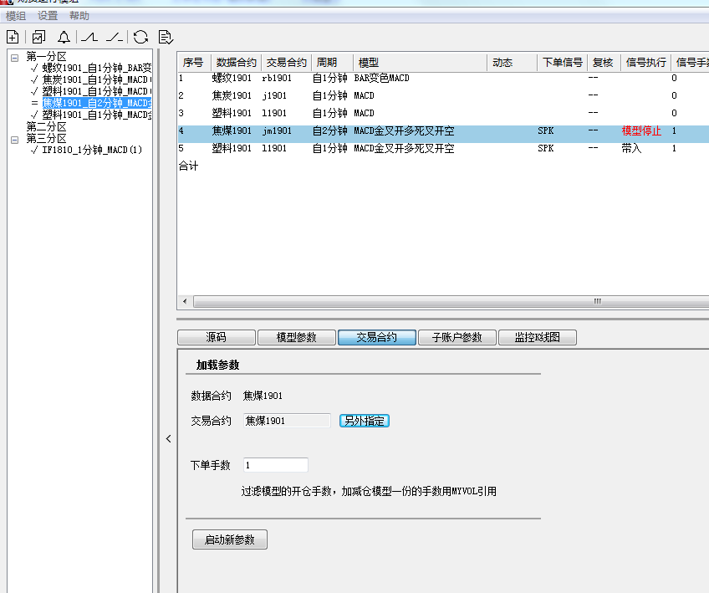Open the chart view toolbar icon

click(x=38, y=37)
